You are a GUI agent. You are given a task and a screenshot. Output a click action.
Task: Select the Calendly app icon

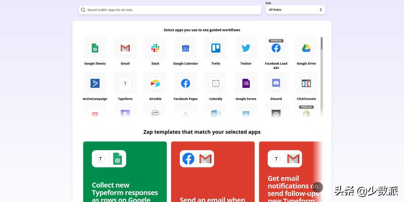coord(216,83)
